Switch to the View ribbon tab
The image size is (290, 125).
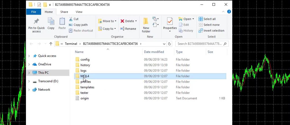(79, 12)
